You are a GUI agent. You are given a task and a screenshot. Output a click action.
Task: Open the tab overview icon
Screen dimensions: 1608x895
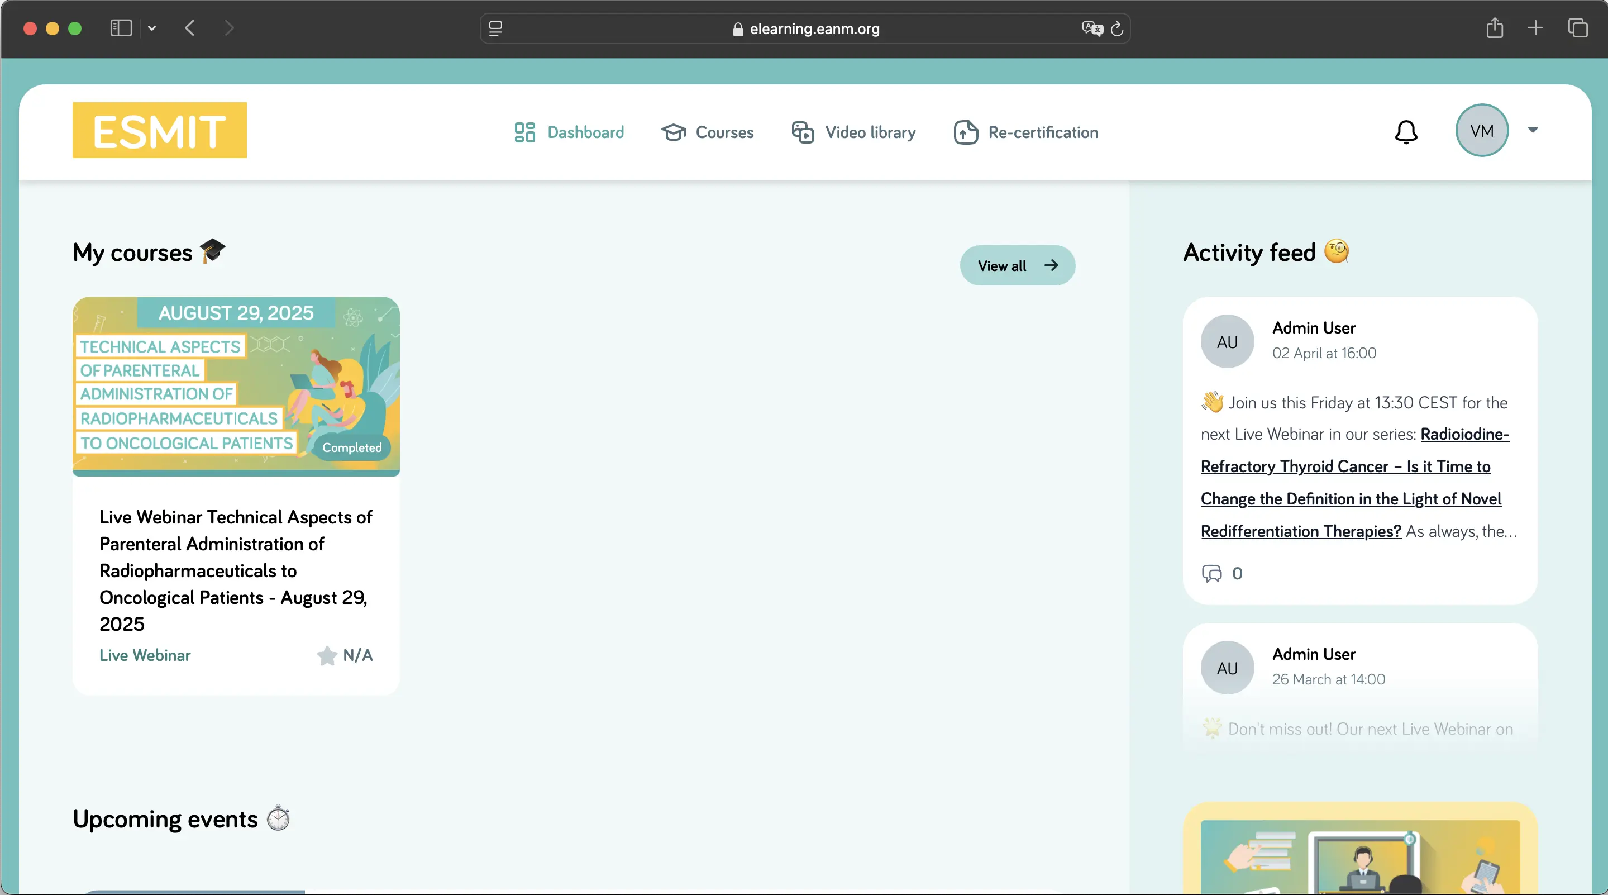pyautogui.click(x=1577, y=28)
